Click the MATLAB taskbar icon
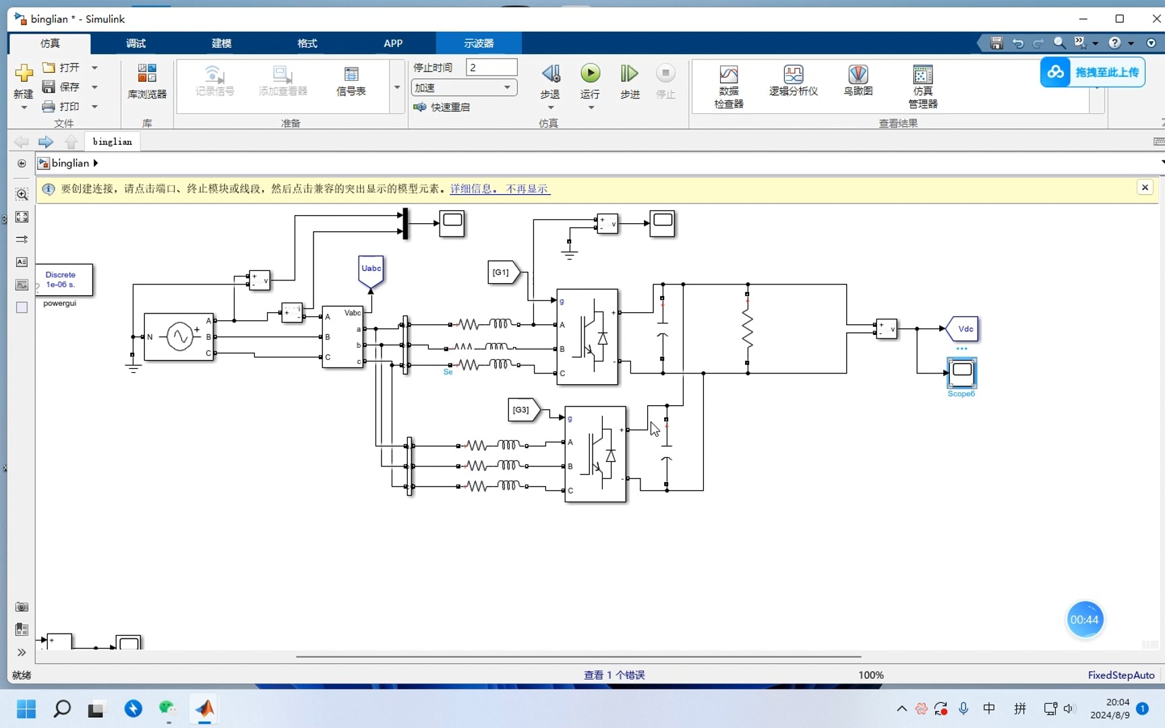 (205, 709)
